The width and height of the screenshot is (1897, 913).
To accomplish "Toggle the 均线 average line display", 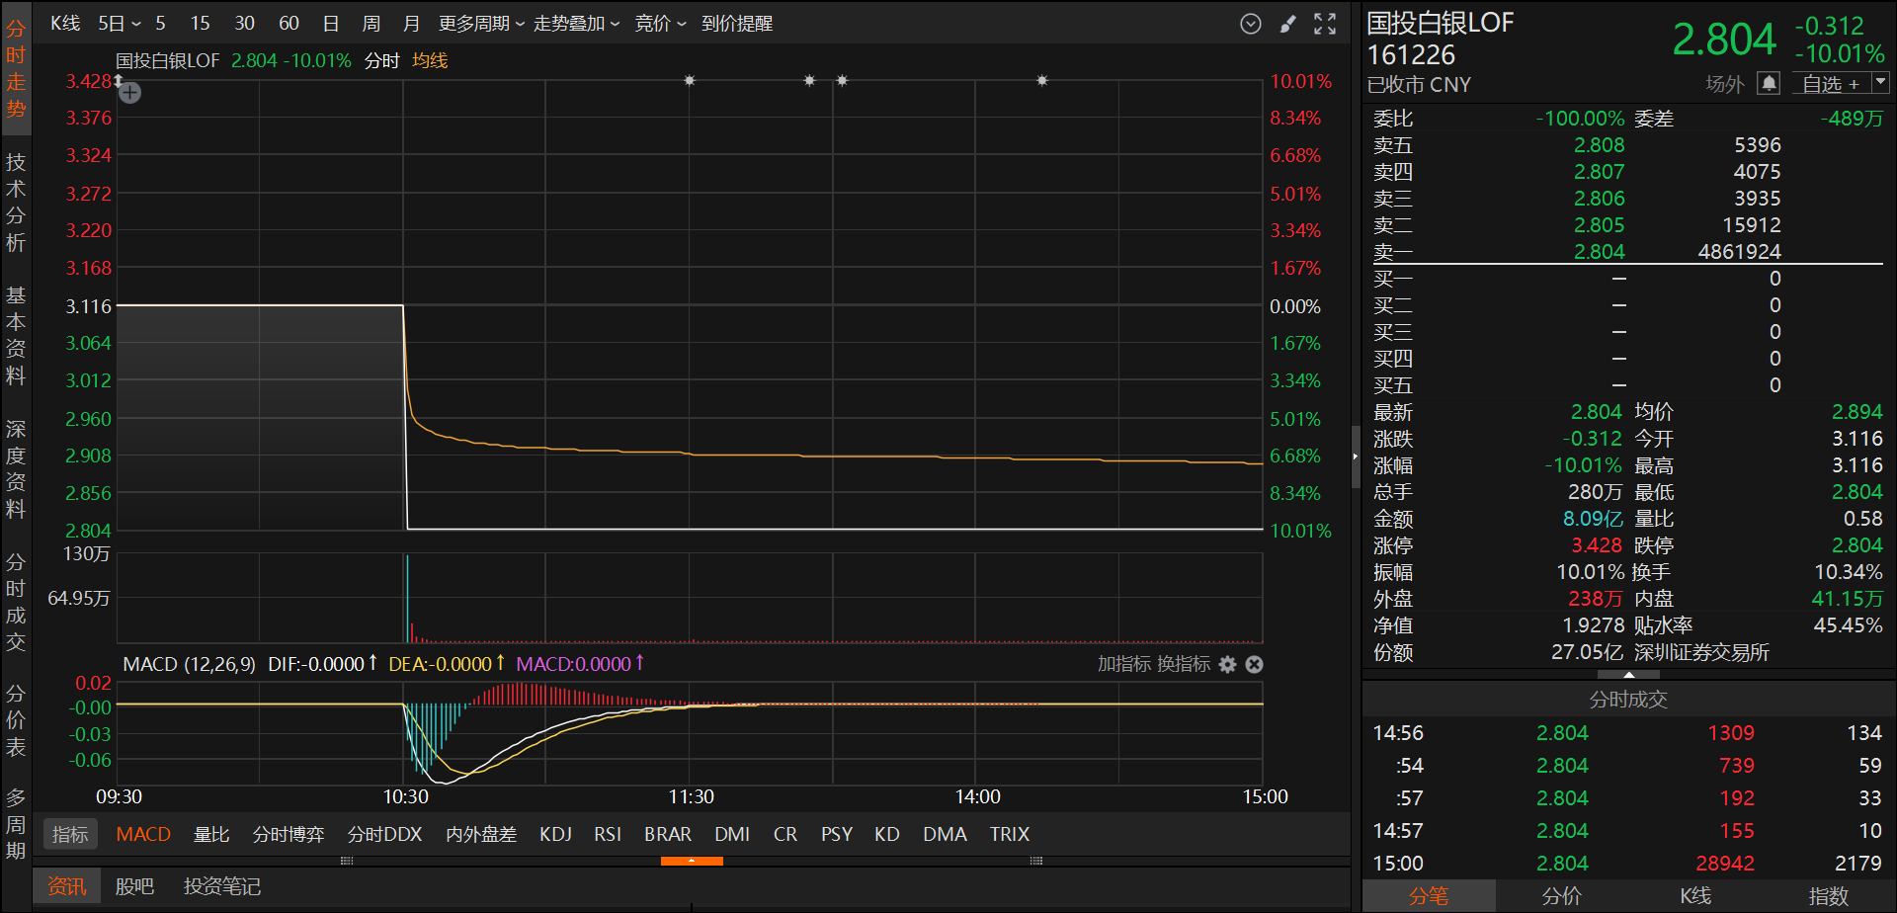I will [x=430, y=60].
